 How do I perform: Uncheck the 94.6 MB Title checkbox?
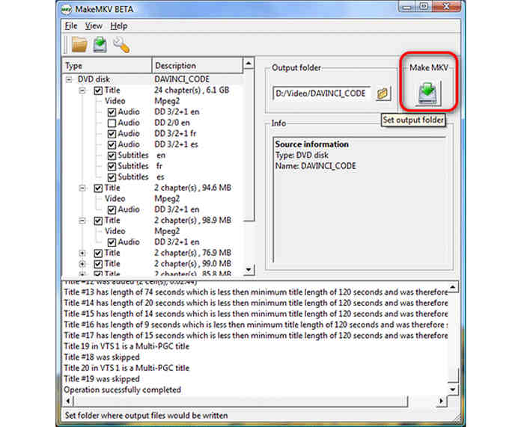pyautogui.click(x=98, y=188)
